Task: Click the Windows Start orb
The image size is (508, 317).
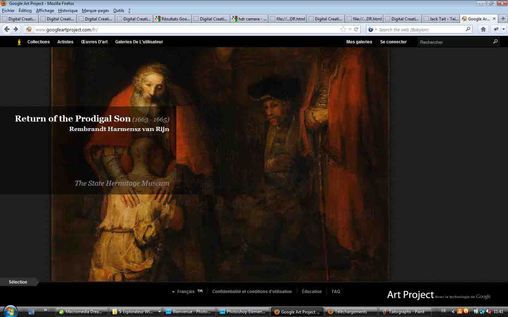Action: tap(10, 311)
